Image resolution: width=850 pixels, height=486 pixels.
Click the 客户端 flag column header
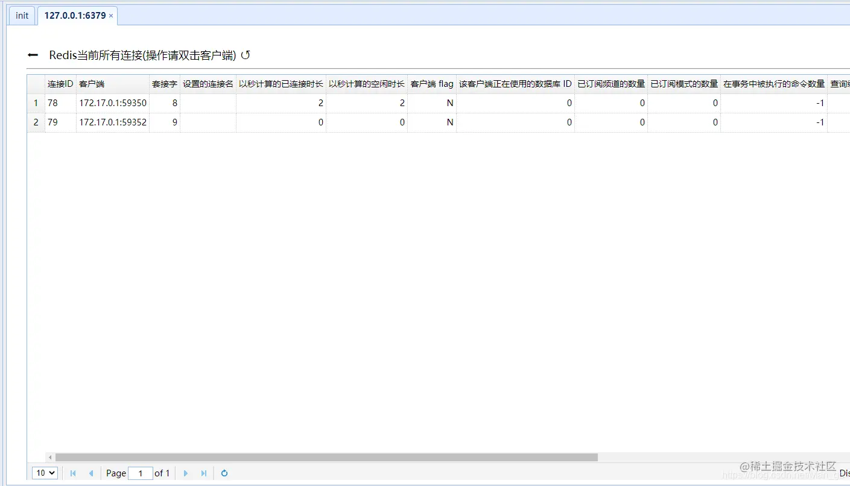432,84
